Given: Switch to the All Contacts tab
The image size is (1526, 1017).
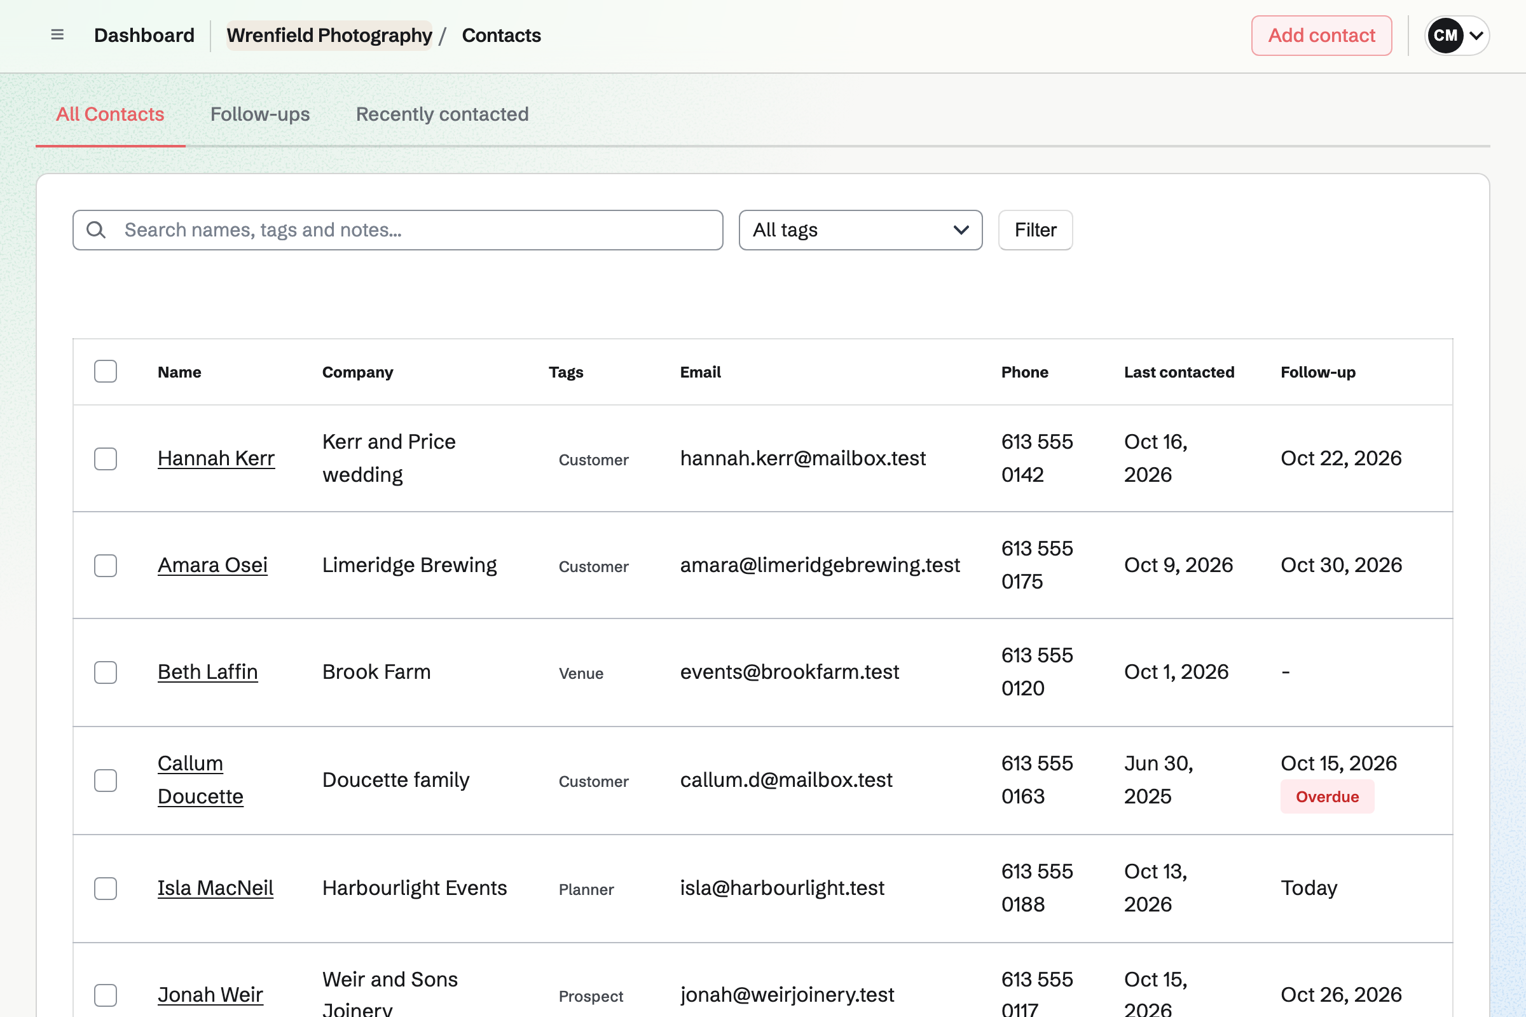Looking at the screenshot, I should pyautogui.click(x=110, y=114).
